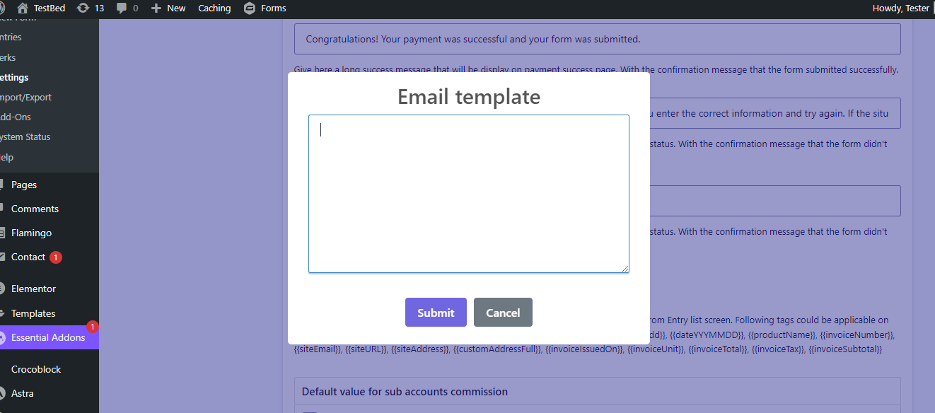Click the {{customAddressFull}} tag text
The image size is (935, 413).
(x=497, y=349)
